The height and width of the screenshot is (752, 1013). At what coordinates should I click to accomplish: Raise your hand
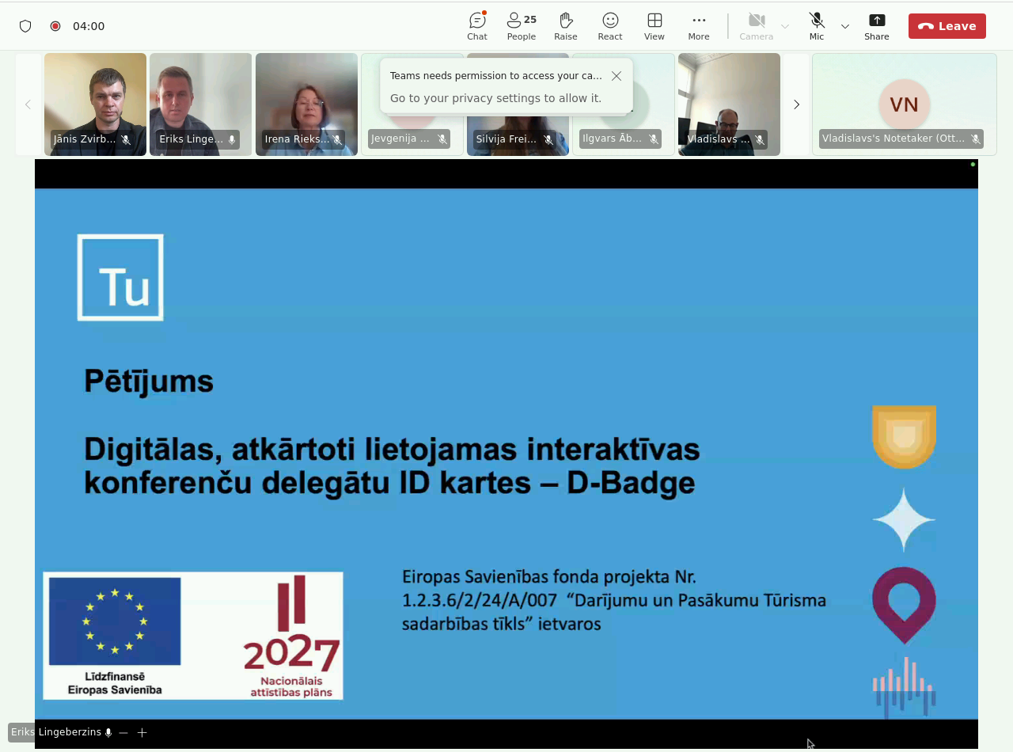coord(566,26)
